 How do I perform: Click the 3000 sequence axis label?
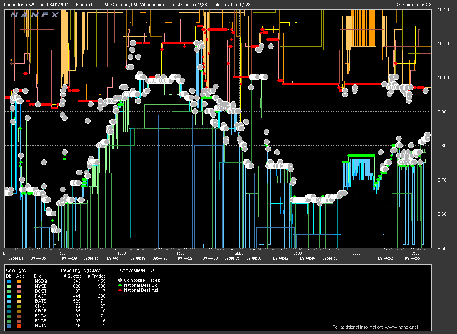(x=356, y=253)
